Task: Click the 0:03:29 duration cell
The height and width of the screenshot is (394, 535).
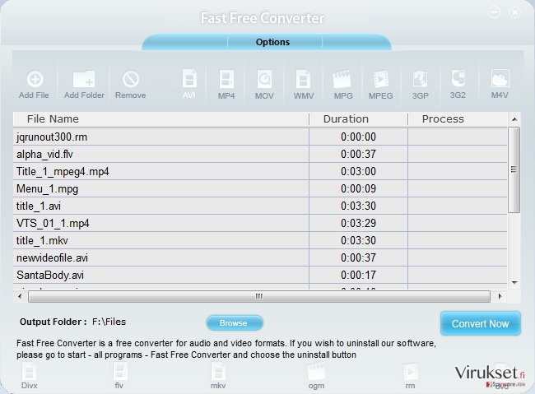Action: click(358, 223)
